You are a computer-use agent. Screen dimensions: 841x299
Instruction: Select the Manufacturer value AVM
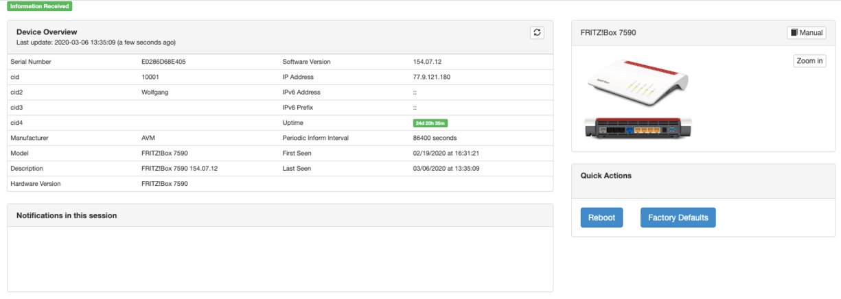[x=148, y=138]
